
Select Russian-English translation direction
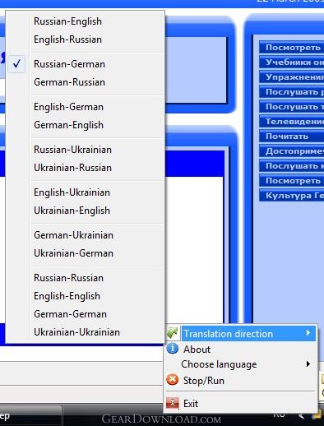[85, 21]
